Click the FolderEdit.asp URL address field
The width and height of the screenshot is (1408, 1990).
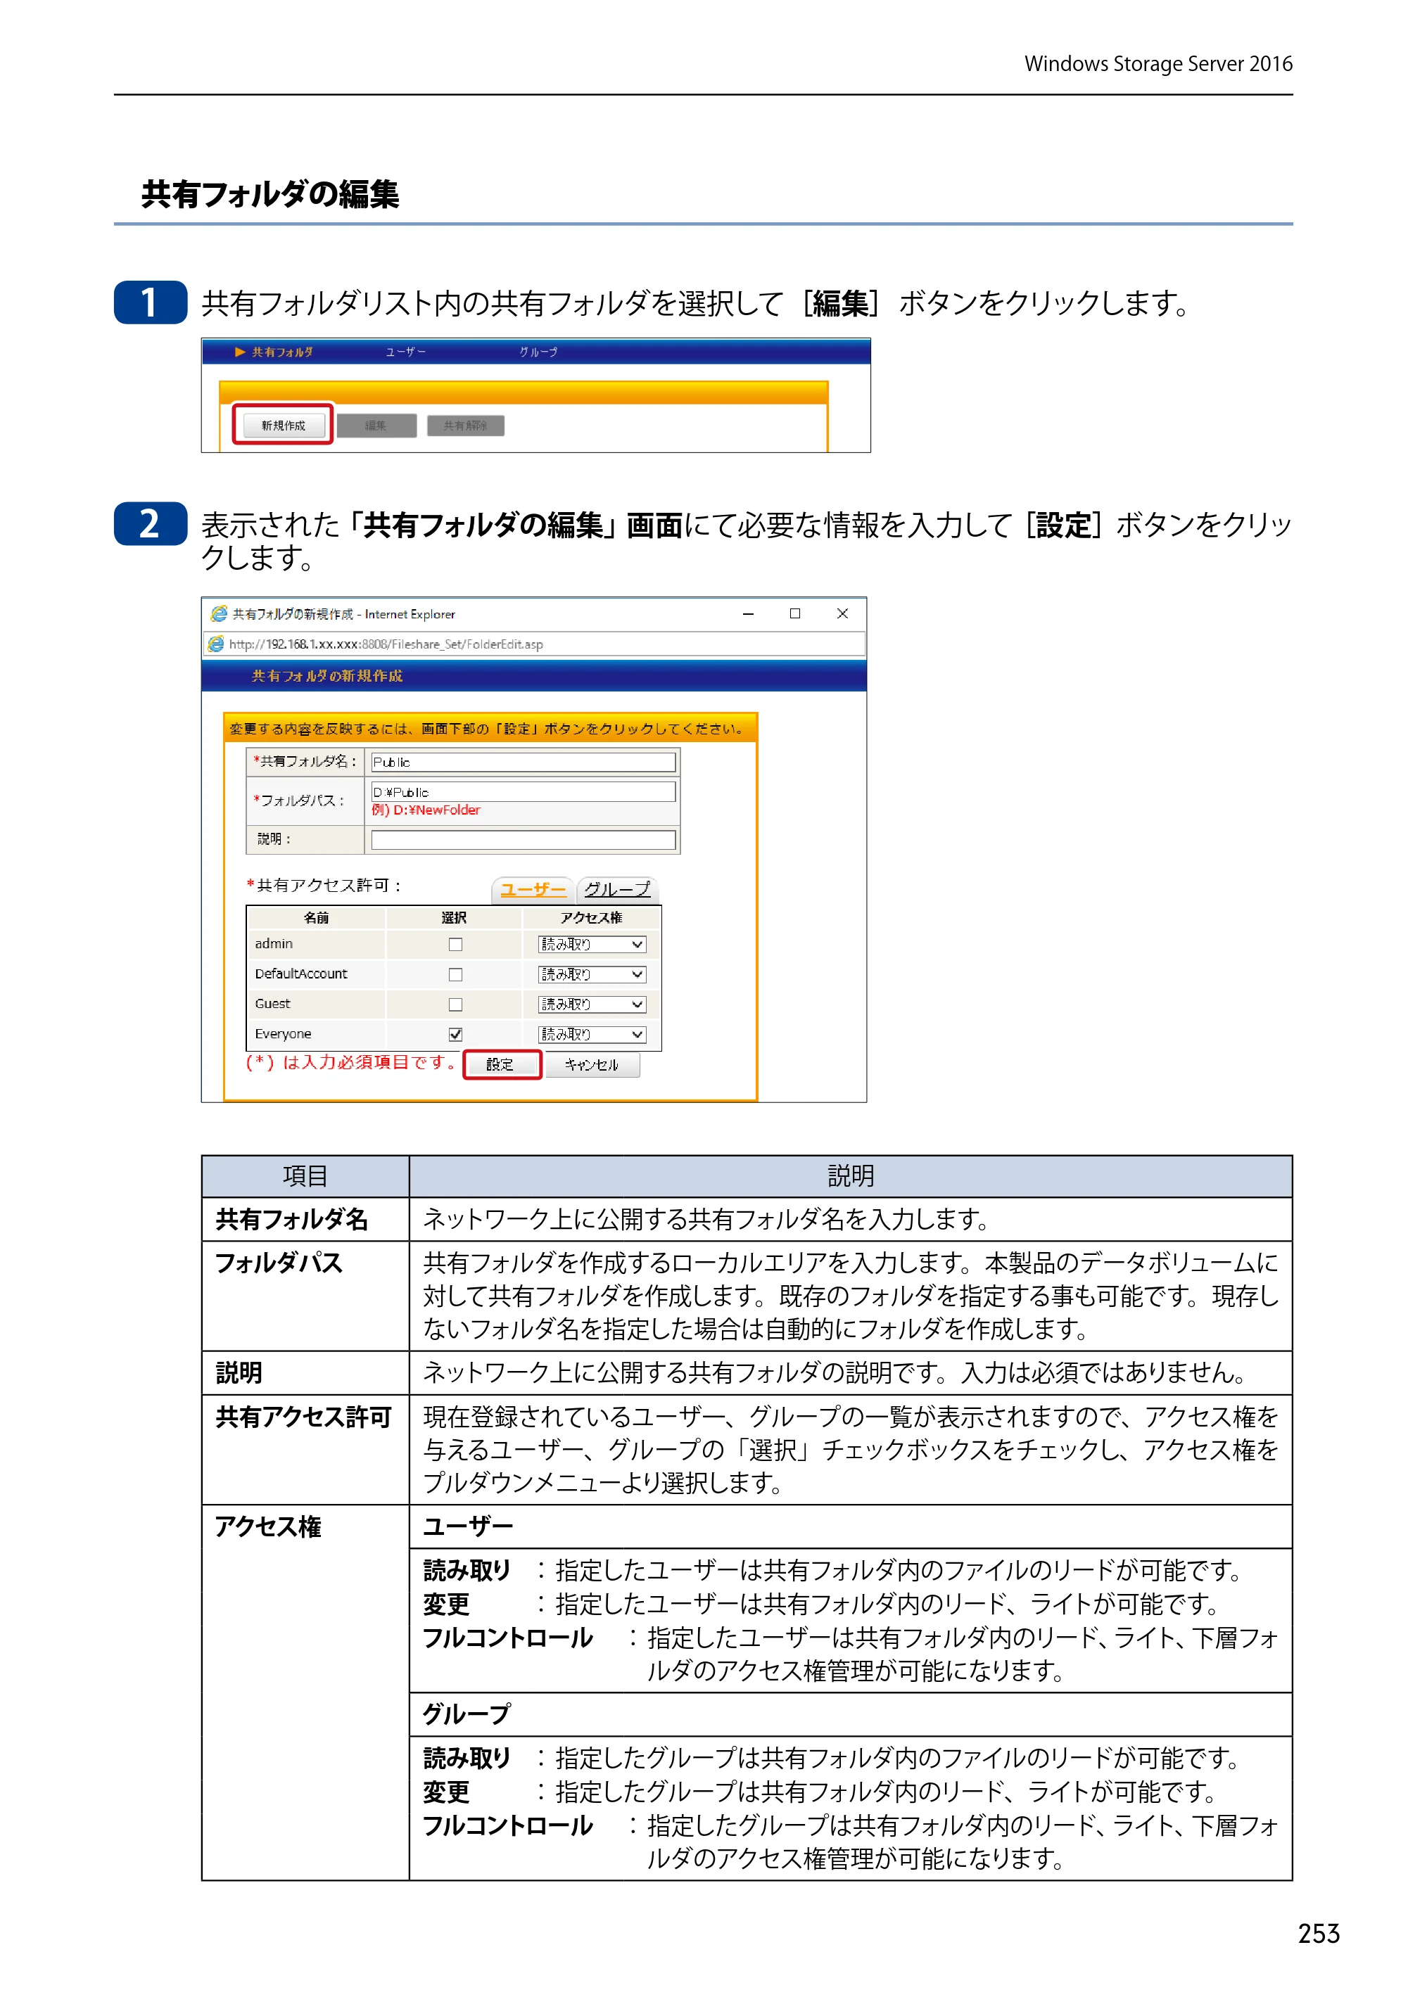coord(535,644)
